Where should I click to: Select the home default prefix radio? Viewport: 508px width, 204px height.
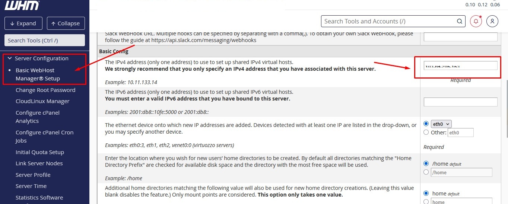pyautogui.click(x=426, y=193)
